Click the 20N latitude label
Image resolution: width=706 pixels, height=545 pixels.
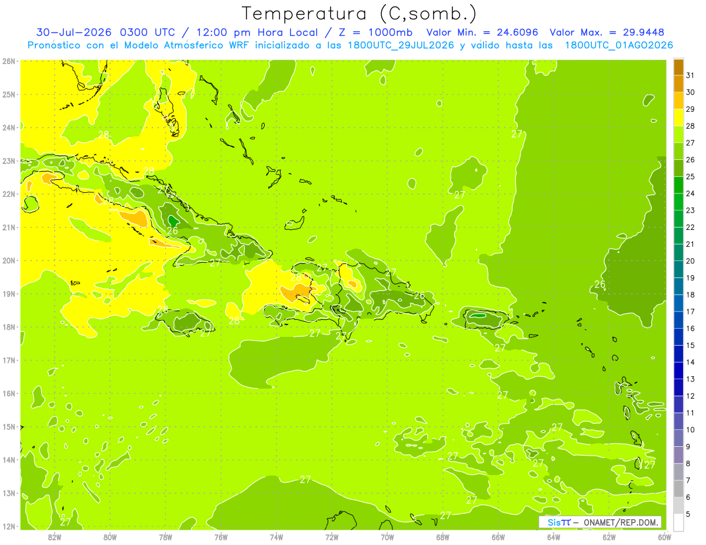pyautogui.click(x=9, y=260)
